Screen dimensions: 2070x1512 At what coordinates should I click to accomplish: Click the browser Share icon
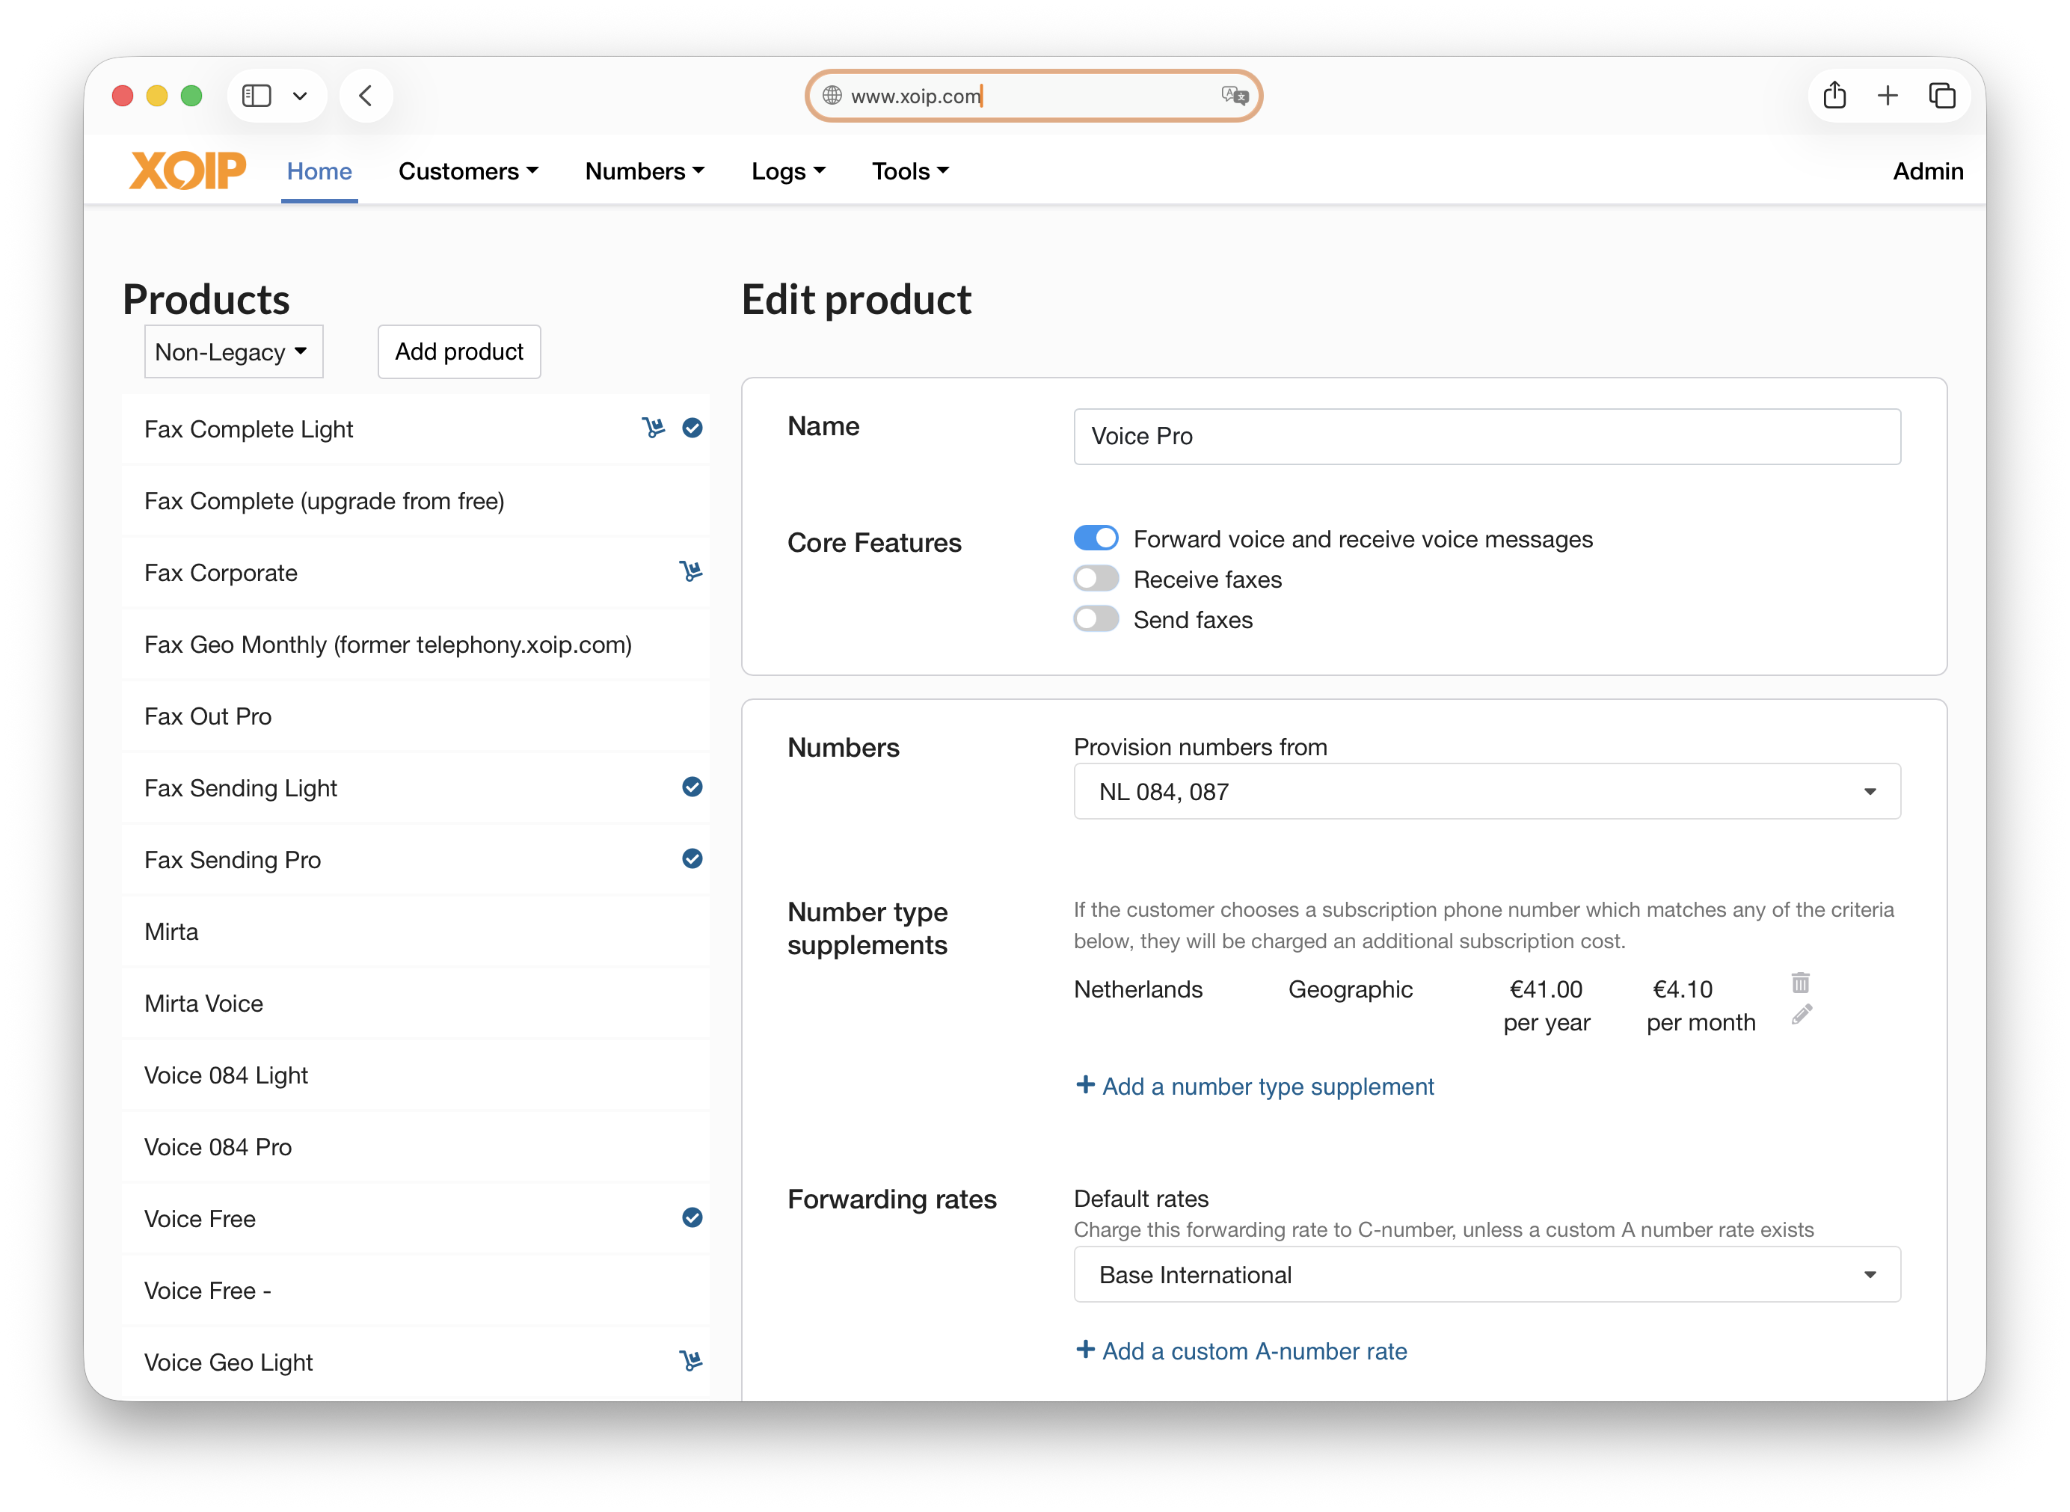click(1835, 95)
